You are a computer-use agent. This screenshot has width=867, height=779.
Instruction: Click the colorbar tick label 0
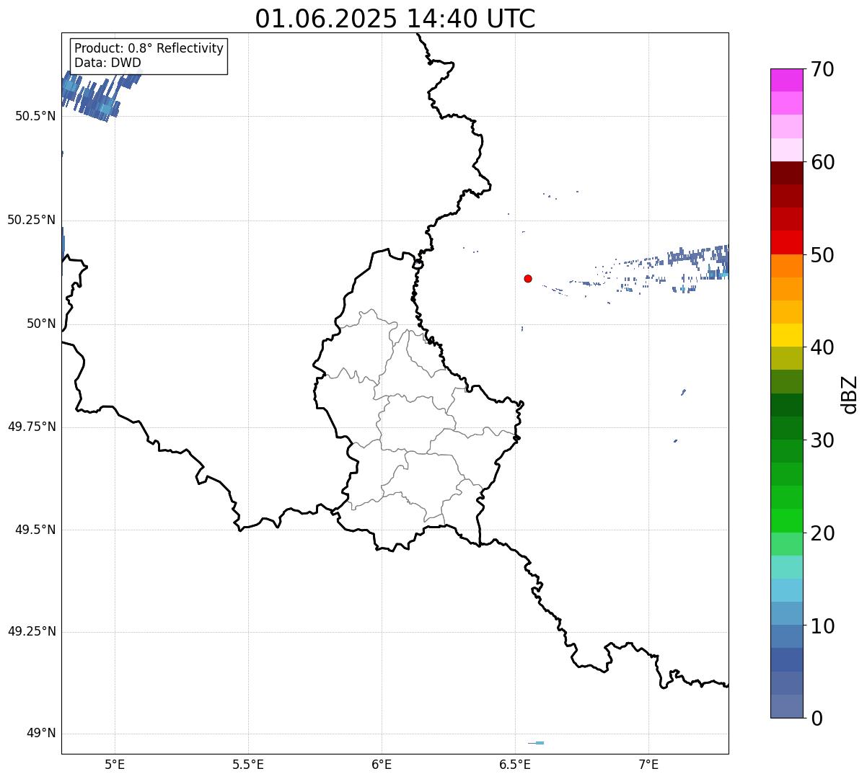click(x=817, y=718)
